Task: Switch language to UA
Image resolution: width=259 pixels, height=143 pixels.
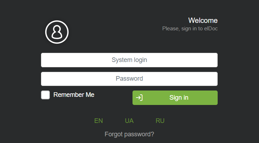Action: point(129,121)
